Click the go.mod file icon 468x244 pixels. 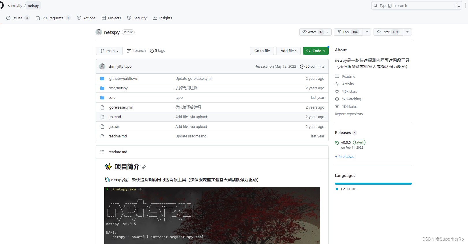pyautogui.click(x=102, y=117)
